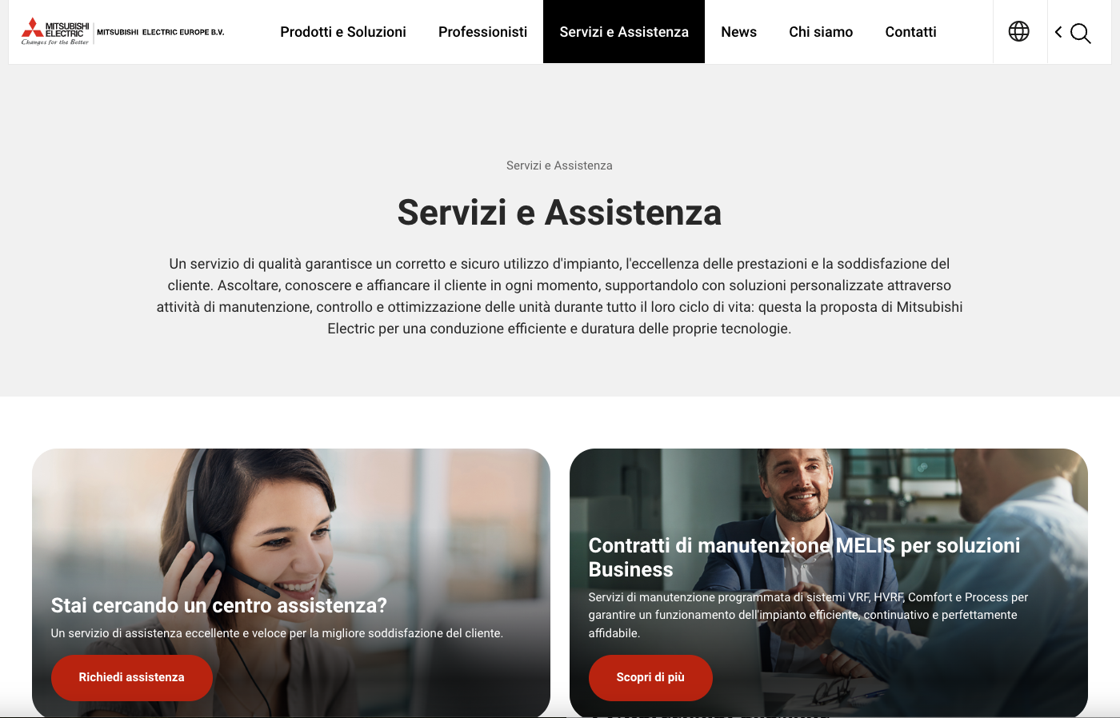This screenshot has height=718, width=1120.
Task: Click the Richiedi assistenza button
Action: pyautogui.click(x=131, y=677)
